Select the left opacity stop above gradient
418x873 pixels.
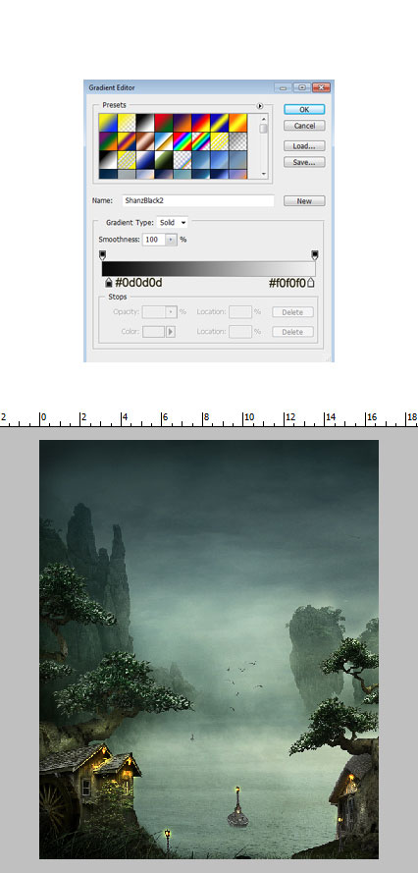click(x=102, y=255)
